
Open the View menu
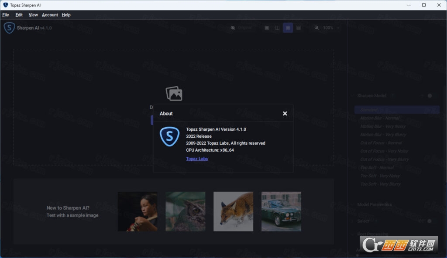click(33, 15)
